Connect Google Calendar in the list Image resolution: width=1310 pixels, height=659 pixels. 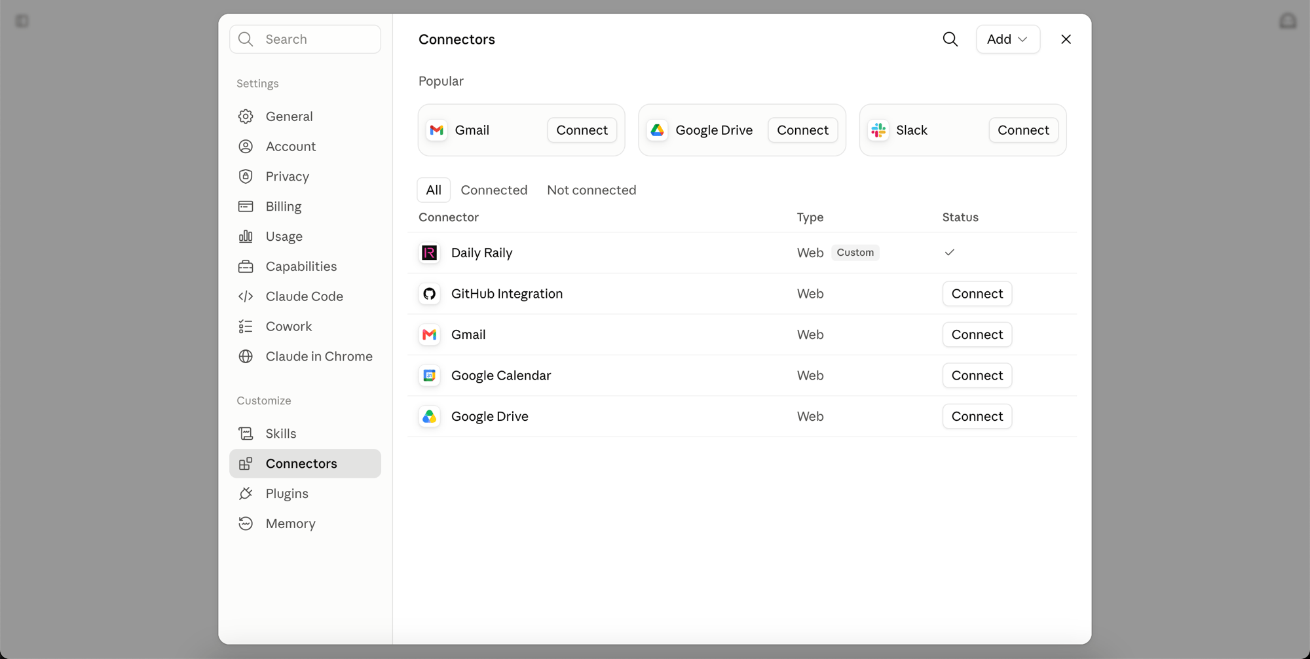pos(977,376)
